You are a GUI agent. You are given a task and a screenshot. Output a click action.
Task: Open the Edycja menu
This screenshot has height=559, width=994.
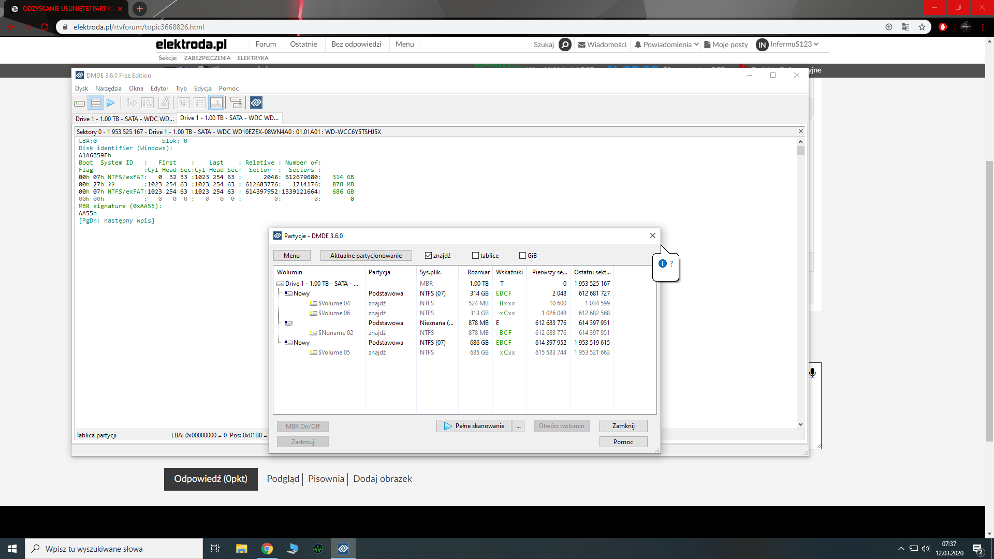coord(202,89)
